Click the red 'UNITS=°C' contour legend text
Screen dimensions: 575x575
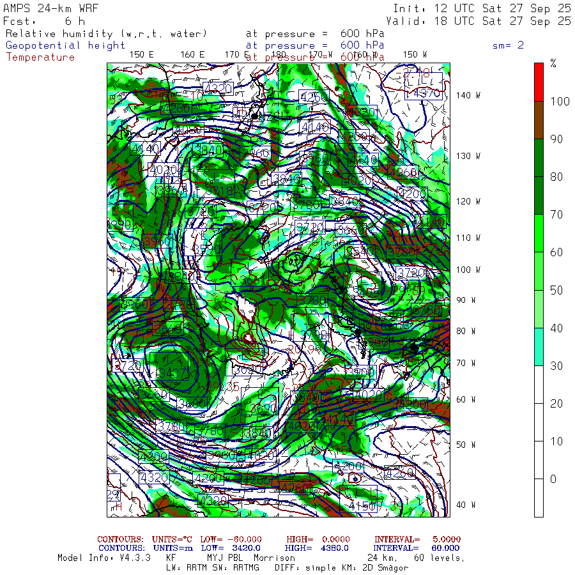(172, 539)
